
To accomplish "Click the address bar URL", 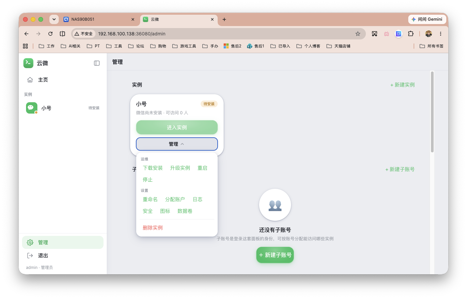I will tap(132, 34).
